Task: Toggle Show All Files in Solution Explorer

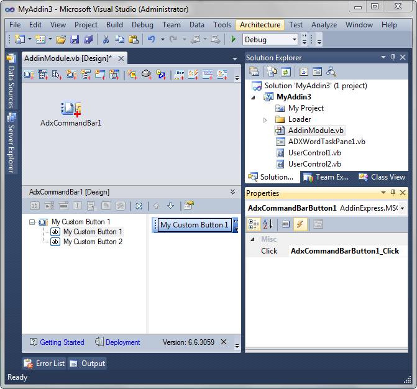Action: (272, 72)
